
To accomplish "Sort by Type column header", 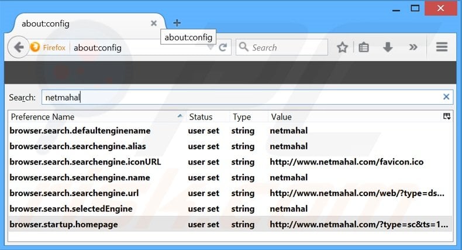I will coord(249,117).
